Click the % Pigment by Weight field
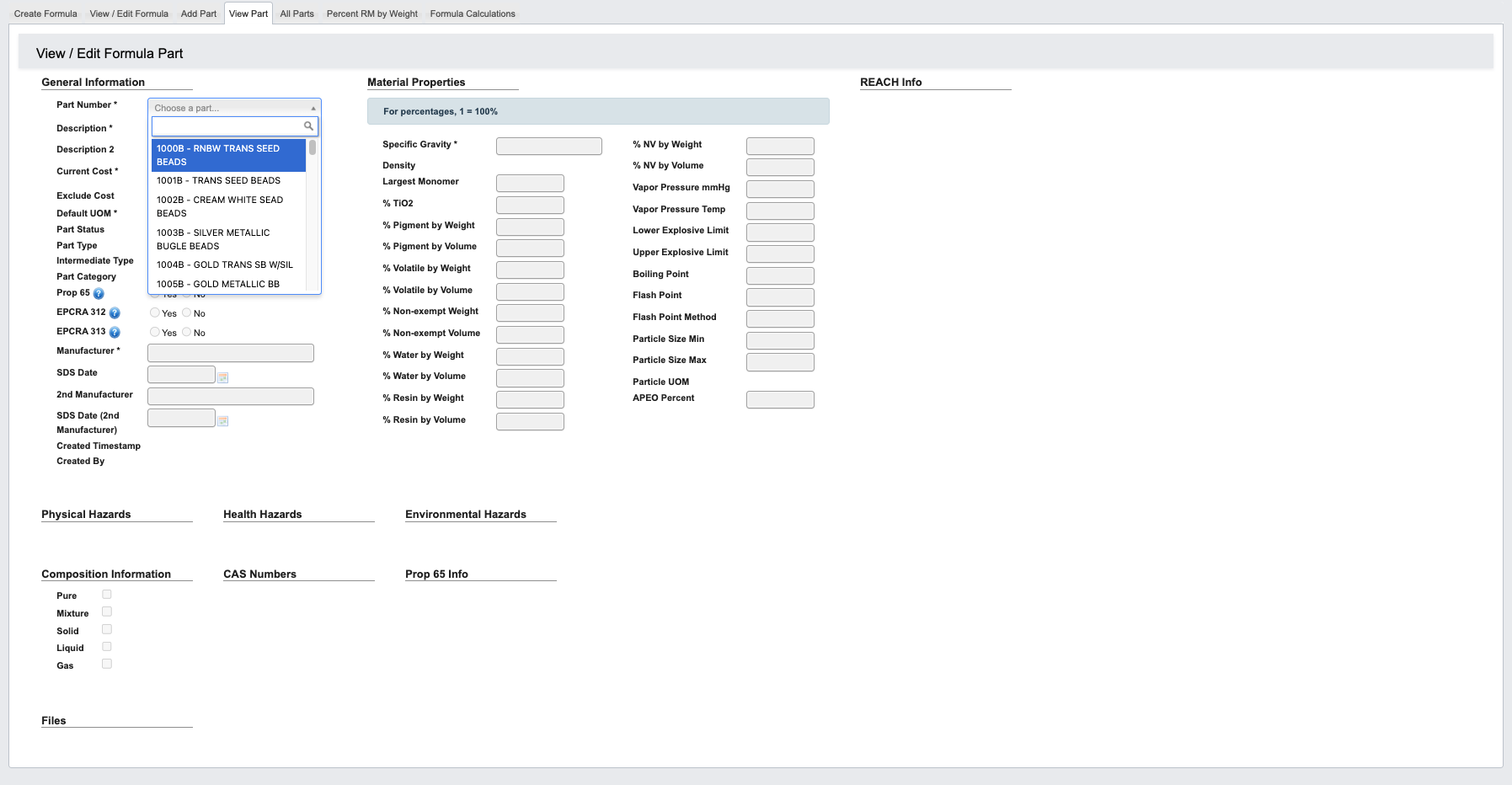The image size is (1512, 785). [530, 227]
